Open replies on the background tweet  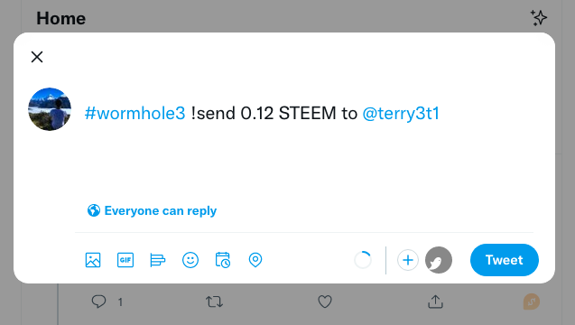click(98, 302)
